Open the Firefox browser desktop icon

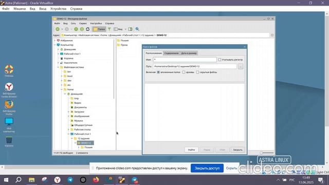click(9, 107)
